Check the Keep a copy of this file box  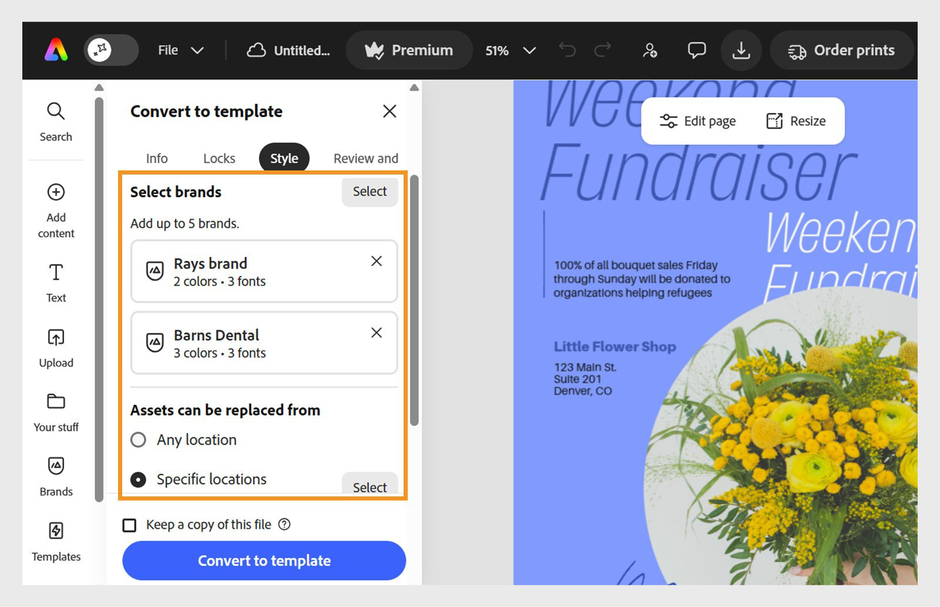click(130, 525)
